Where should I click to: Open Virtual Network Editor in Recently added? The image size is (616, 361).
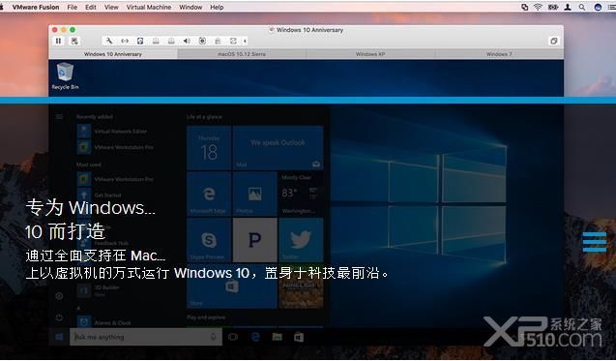[x=112, y=132]
